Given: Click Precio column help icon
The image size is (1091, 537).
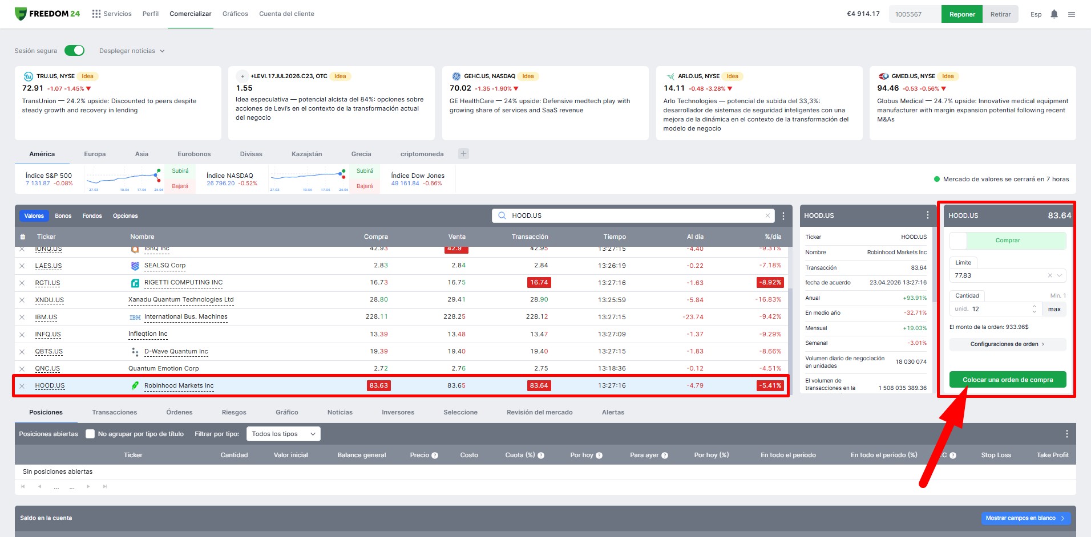Looking at the screenshot, I should (x=435, y=455).
